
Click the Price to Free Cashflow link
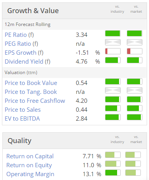point(35,101)
